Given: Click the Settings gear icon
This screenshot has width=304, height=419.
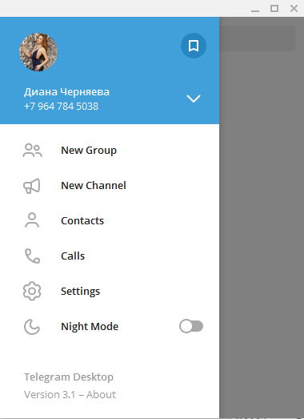Looking at the screenshot, I should point(32,291).
